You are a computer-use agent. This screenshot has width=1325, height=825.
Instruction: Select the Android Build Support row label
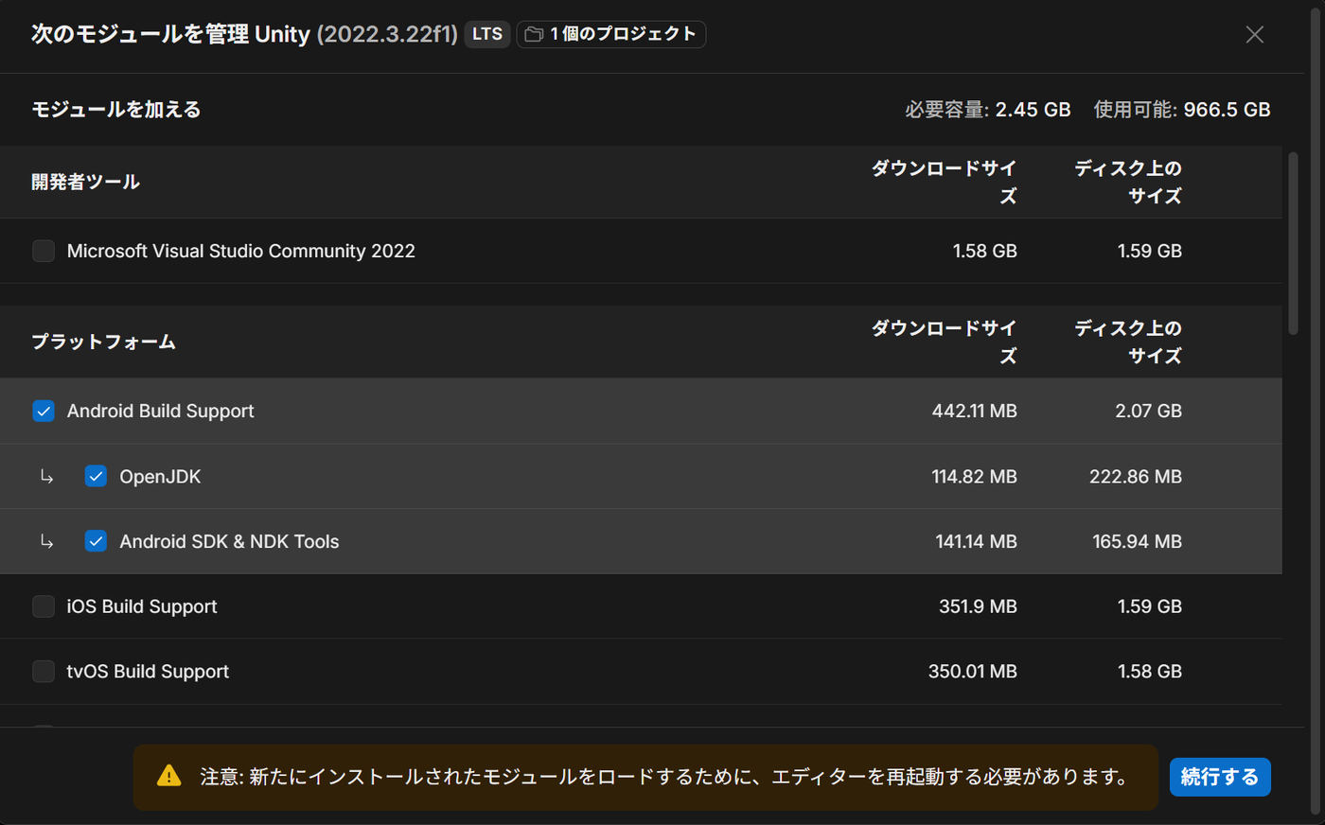161,411
